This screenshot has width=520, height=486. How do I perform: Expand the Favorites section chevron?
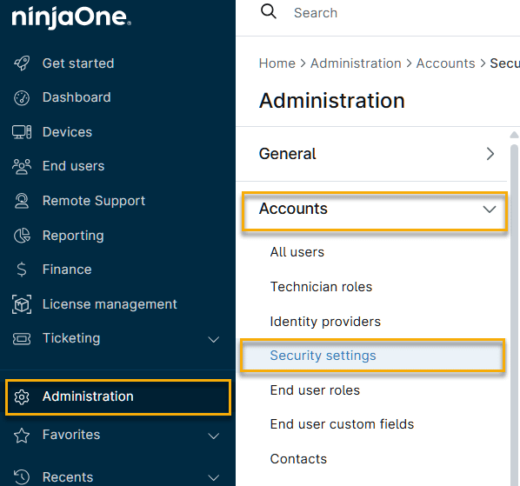click(x=214, y=436)
